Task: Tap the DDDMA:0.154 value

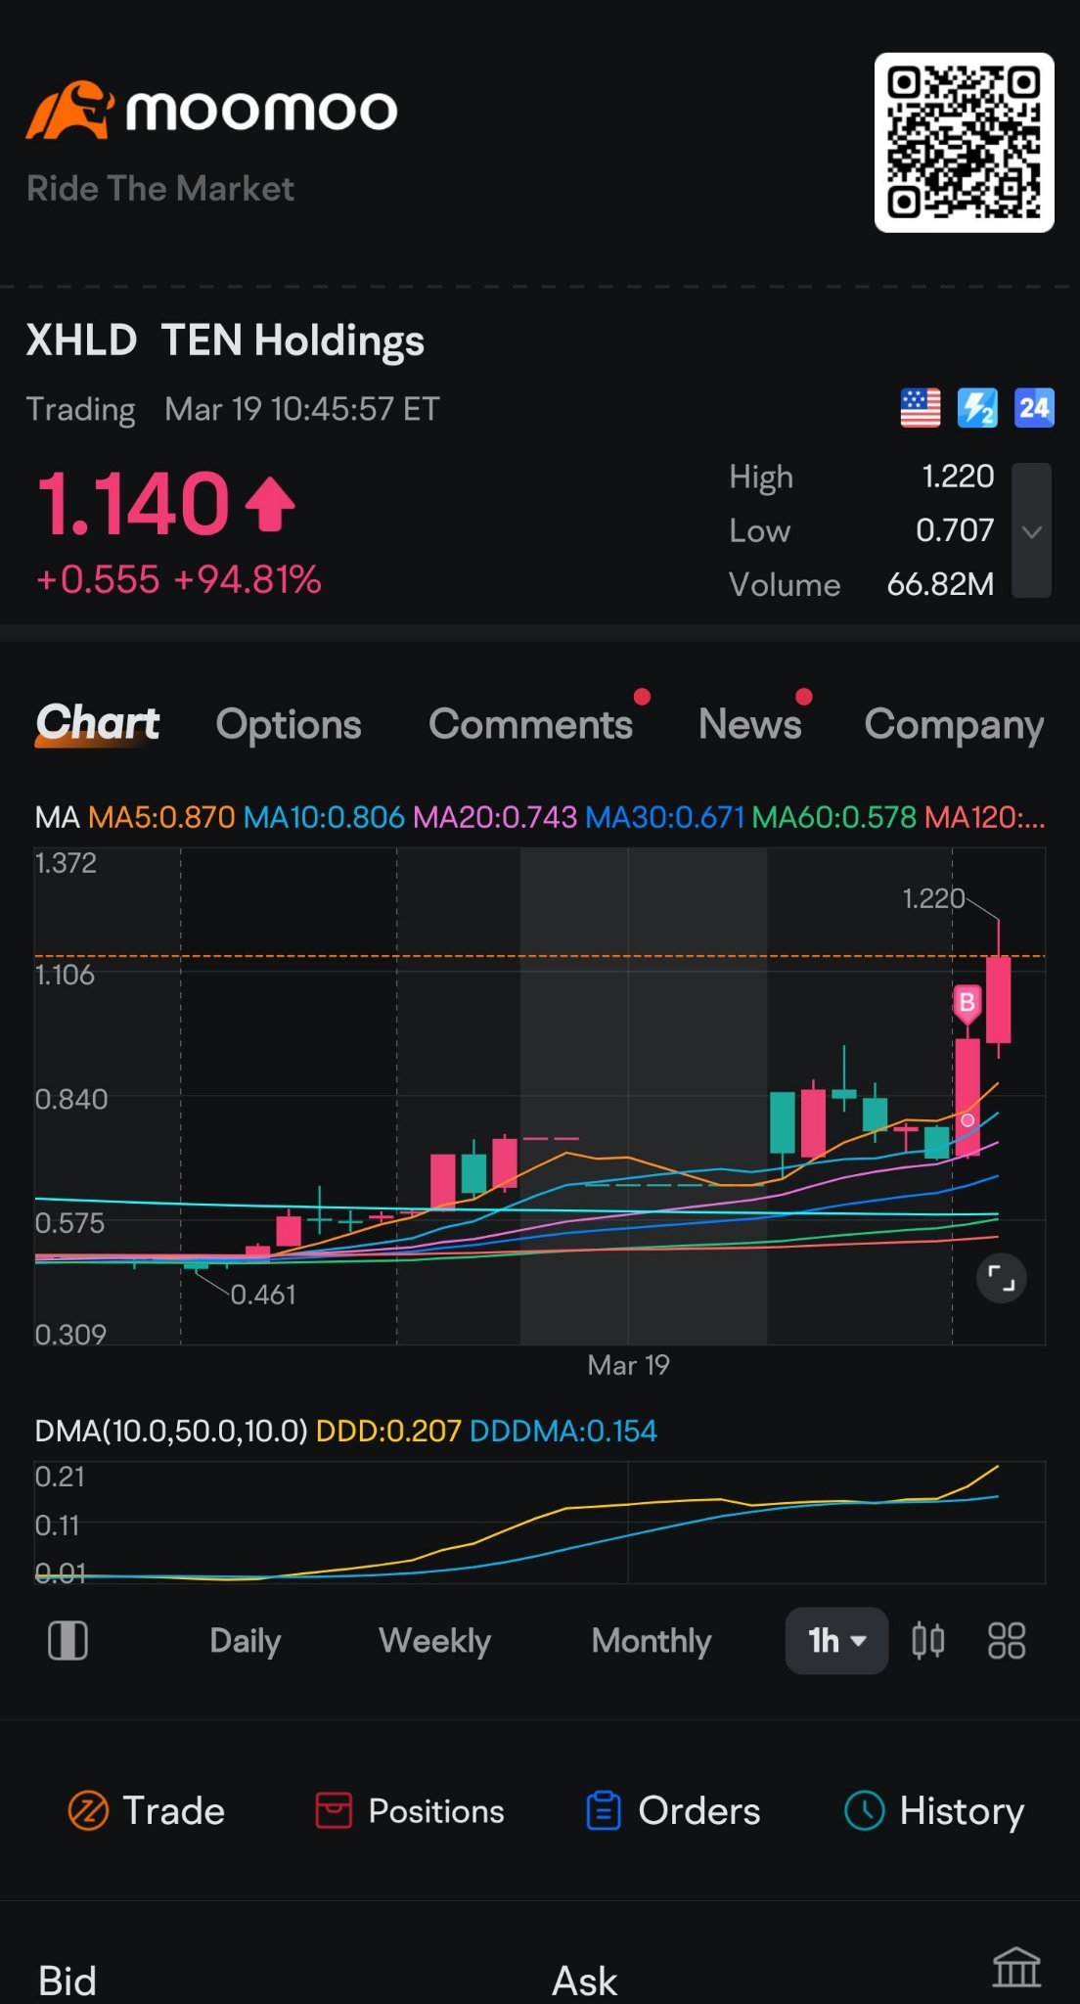Action: point(563,1431)
